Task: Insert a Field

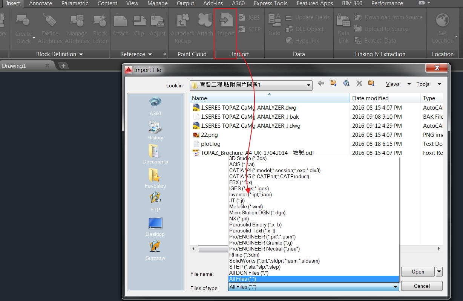Action: (274, 25)
